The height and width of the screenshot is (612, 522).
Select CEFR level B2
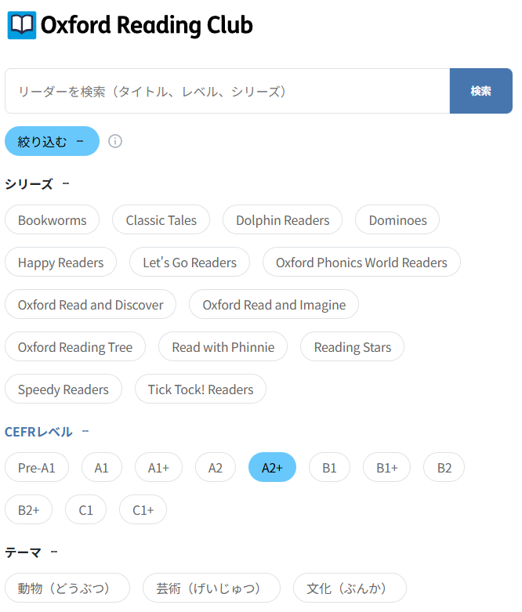pyautogui.click(x=444, y=467)
